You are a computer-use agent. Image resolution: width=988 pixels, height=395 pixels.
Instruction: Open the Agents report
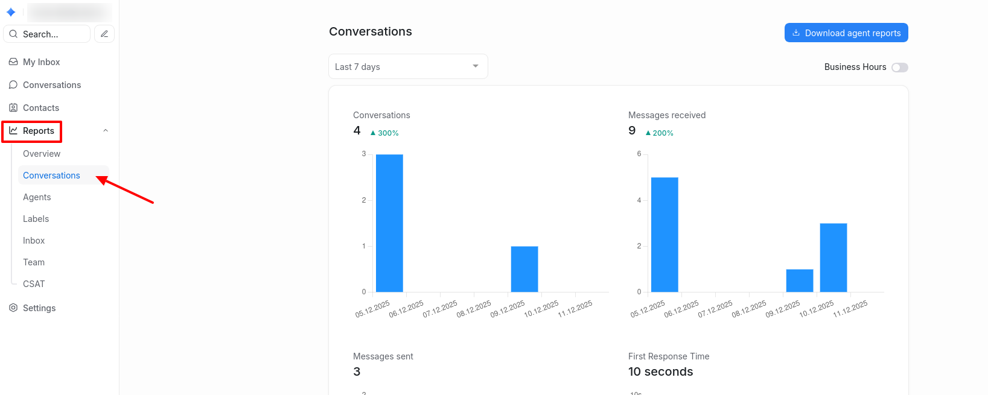click(x=37, y=197)
